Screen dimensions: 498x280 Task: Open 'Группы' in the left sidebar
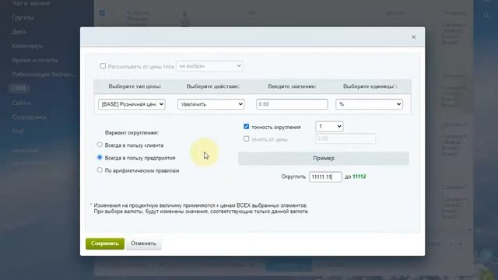click(23, 17)
